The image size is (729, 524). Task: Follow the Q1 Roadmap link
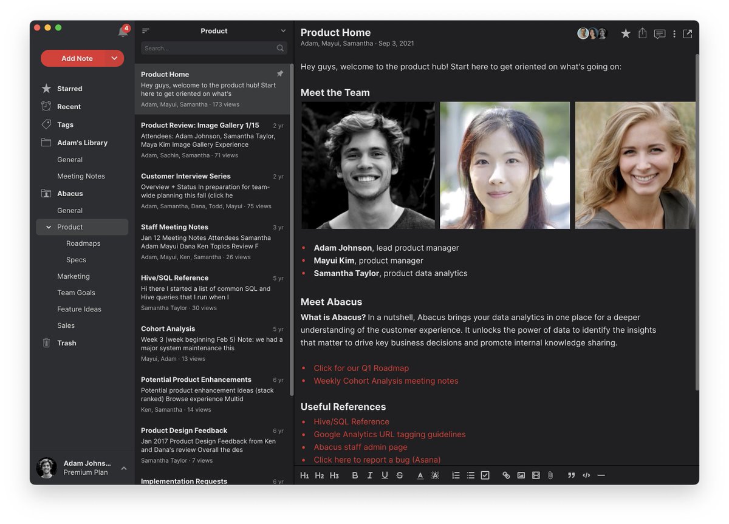tap(361, 368)
